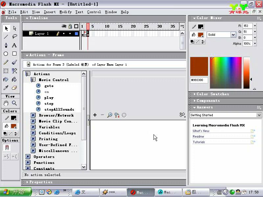Viewport: 263px width, 197px height.
Task: Select the Eraser tool
Action: tap(14, 88)
